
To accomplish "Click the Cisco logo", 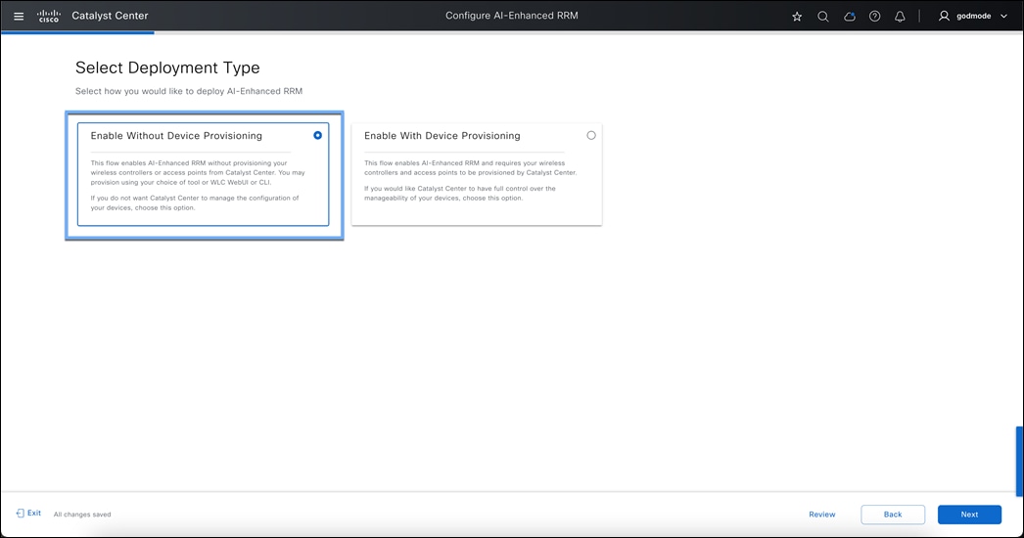I will click(x=49, y=16).
